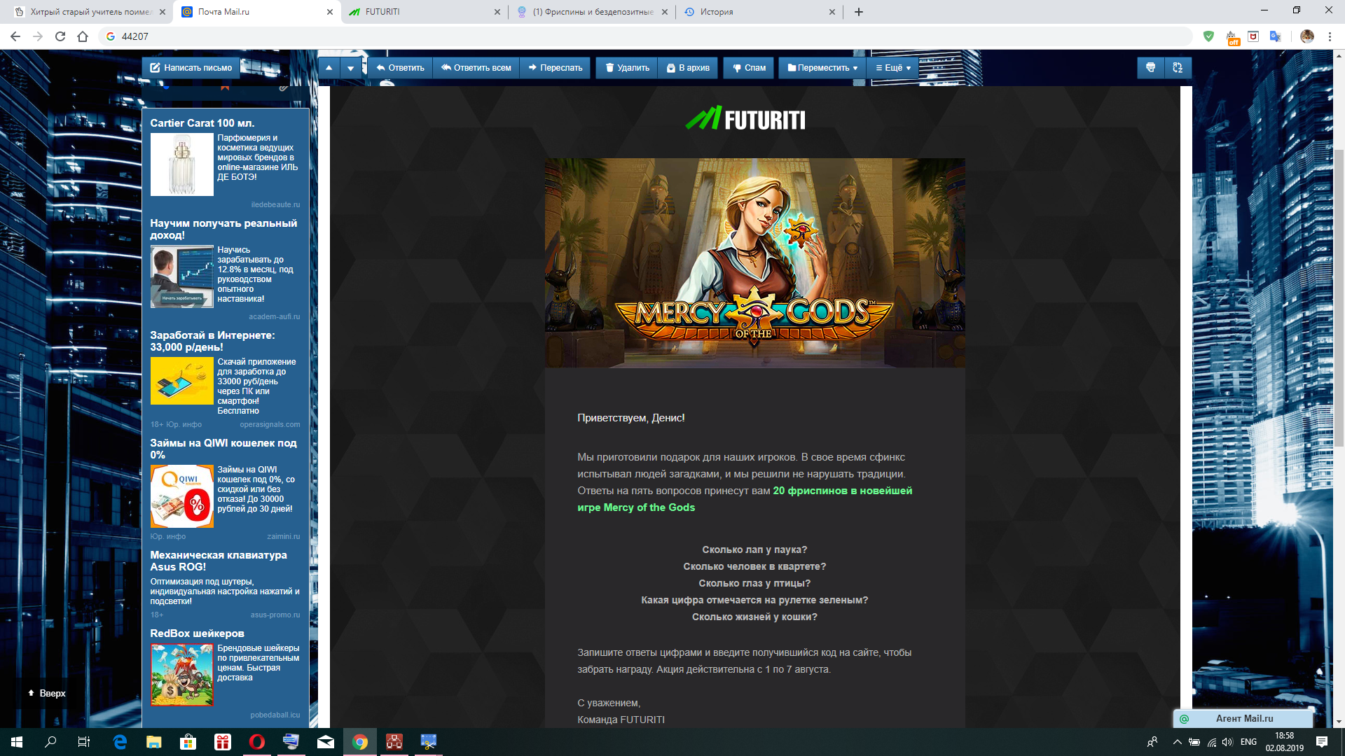The height and width of the screenshot is (756, 1345).
Task: Click the Ответить reply button
Action: 400,68
